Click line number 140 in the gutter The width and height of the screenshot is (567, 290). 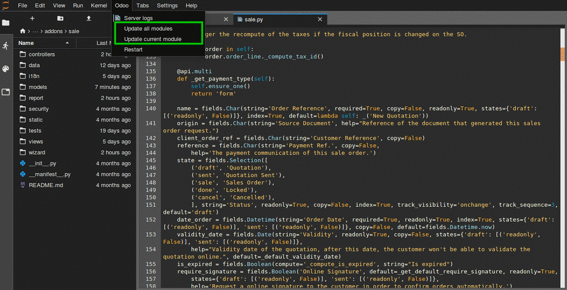(x=151, y=108)
